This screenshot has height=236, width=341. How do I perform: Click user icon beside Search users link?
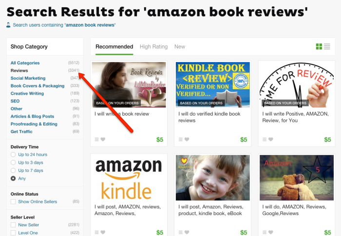pyautogui.click(x=8, y=25)
